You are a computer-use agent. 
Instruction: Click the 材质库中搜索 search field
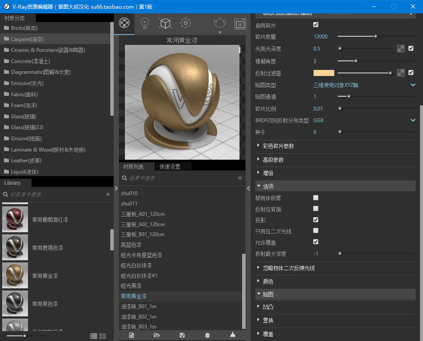coord(57,194)
